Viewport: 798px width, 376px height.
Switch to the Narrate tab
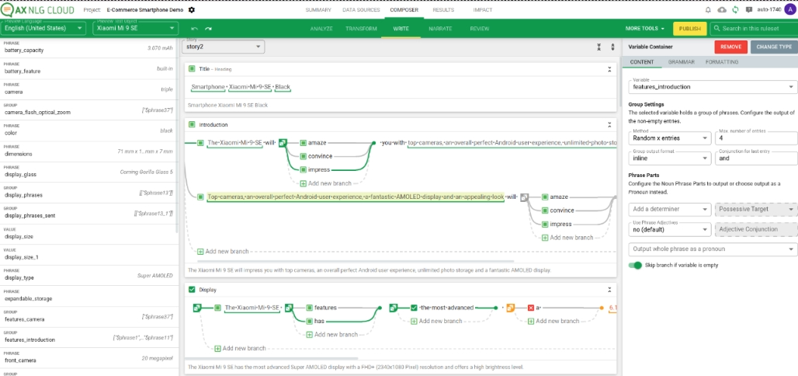coord(440,29)
